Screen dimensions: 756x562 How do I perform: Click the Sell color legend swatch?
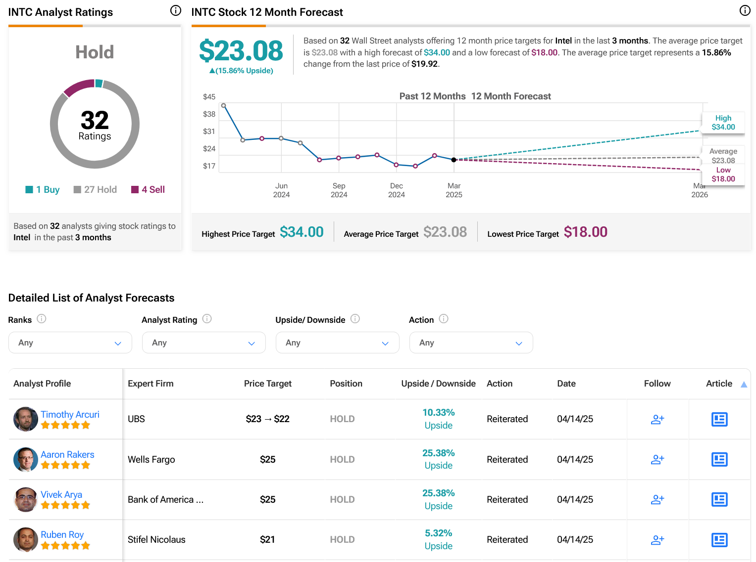(135, 190)
